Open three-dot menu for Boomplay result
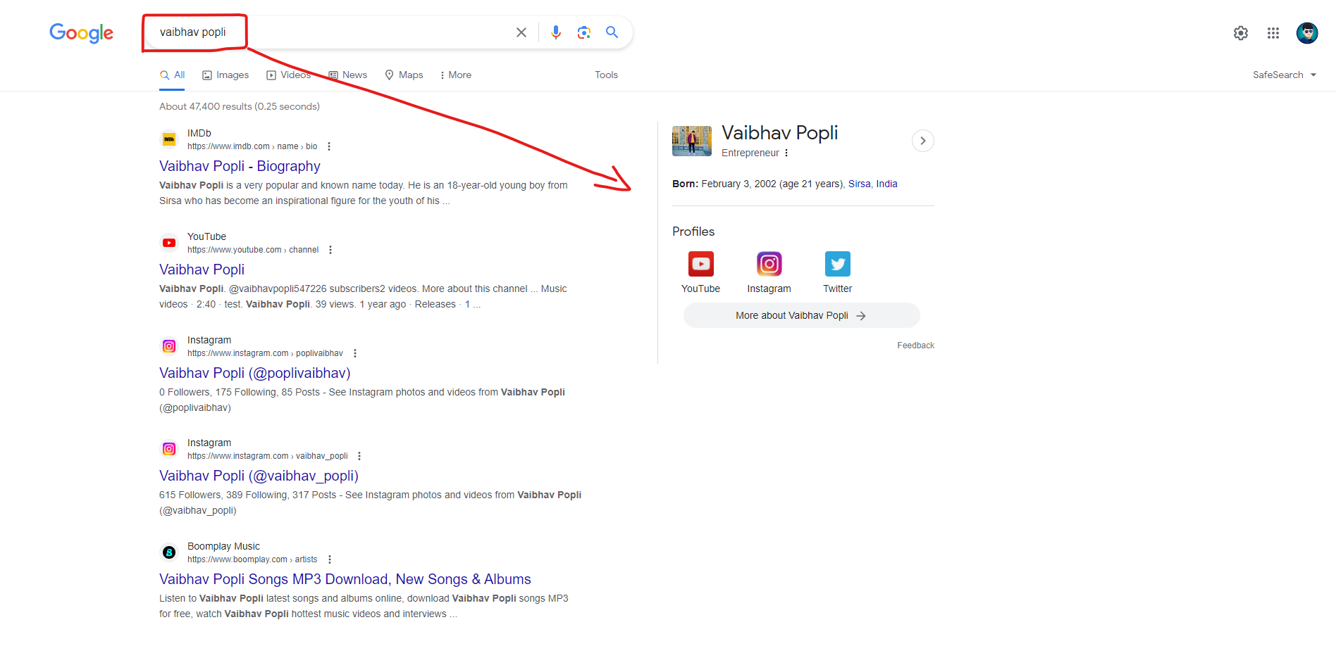 330,559
